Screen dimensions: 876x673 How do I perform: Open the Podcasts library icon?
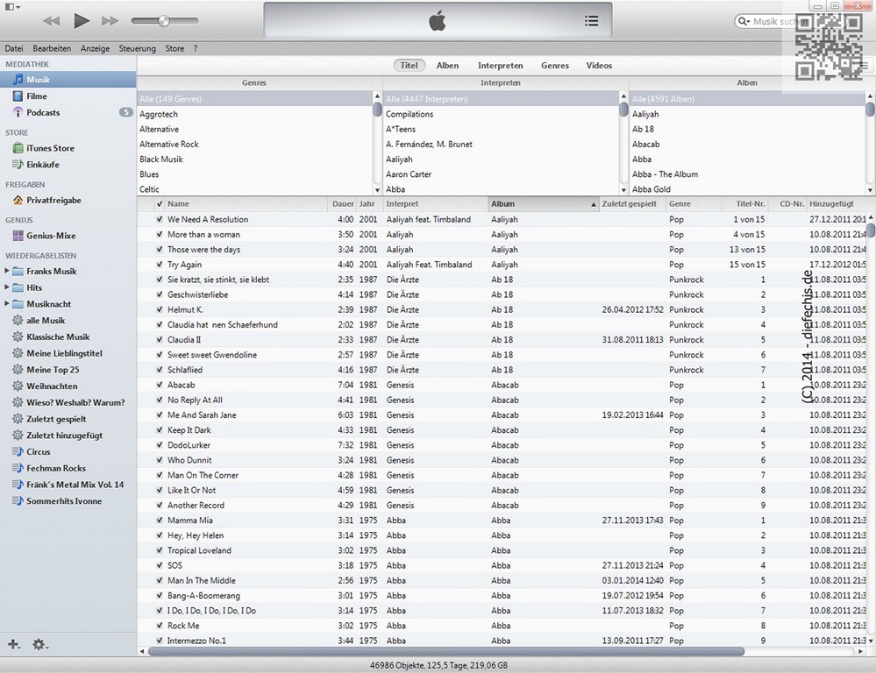pyautogui.click(x=18, y=112)
